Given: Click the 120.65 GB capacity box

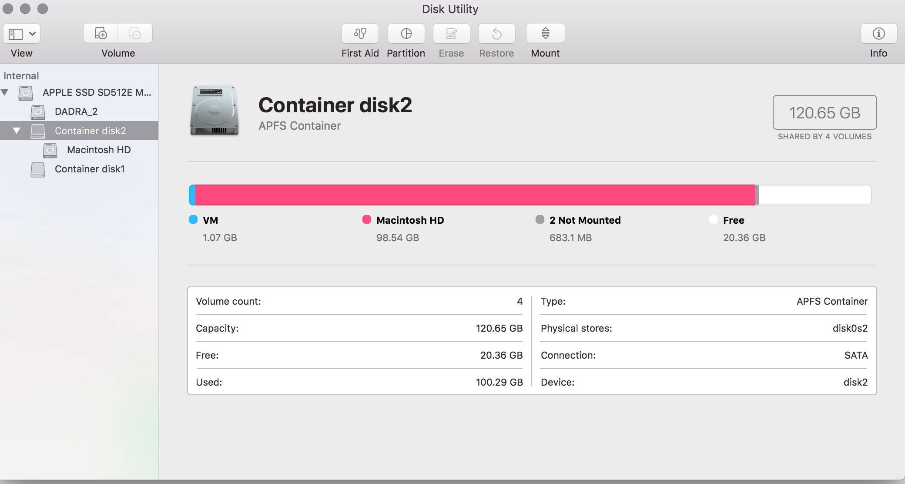Looking at the screenshot, I should pos(825,112).
